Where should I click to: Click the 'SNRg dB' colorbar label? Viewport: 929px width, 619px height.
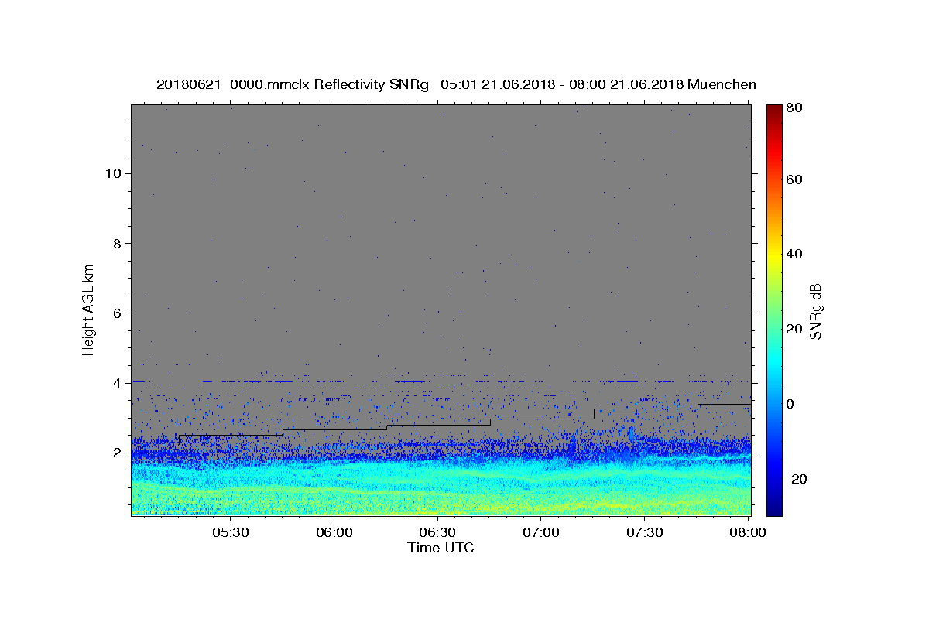[x=814, y=311]
